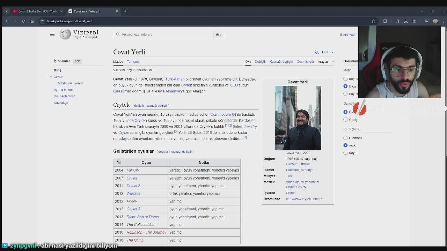Open Far Cry link in games table
This screenshot has height=251, width=447.
tap(133, 170)
